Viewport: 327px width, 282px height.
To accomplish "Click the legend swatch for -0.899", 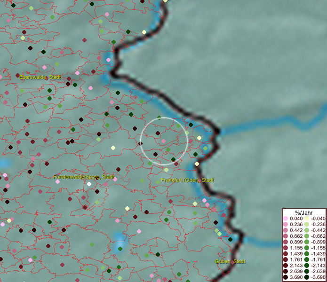I will pyautogui.click(x=307, y=242).
